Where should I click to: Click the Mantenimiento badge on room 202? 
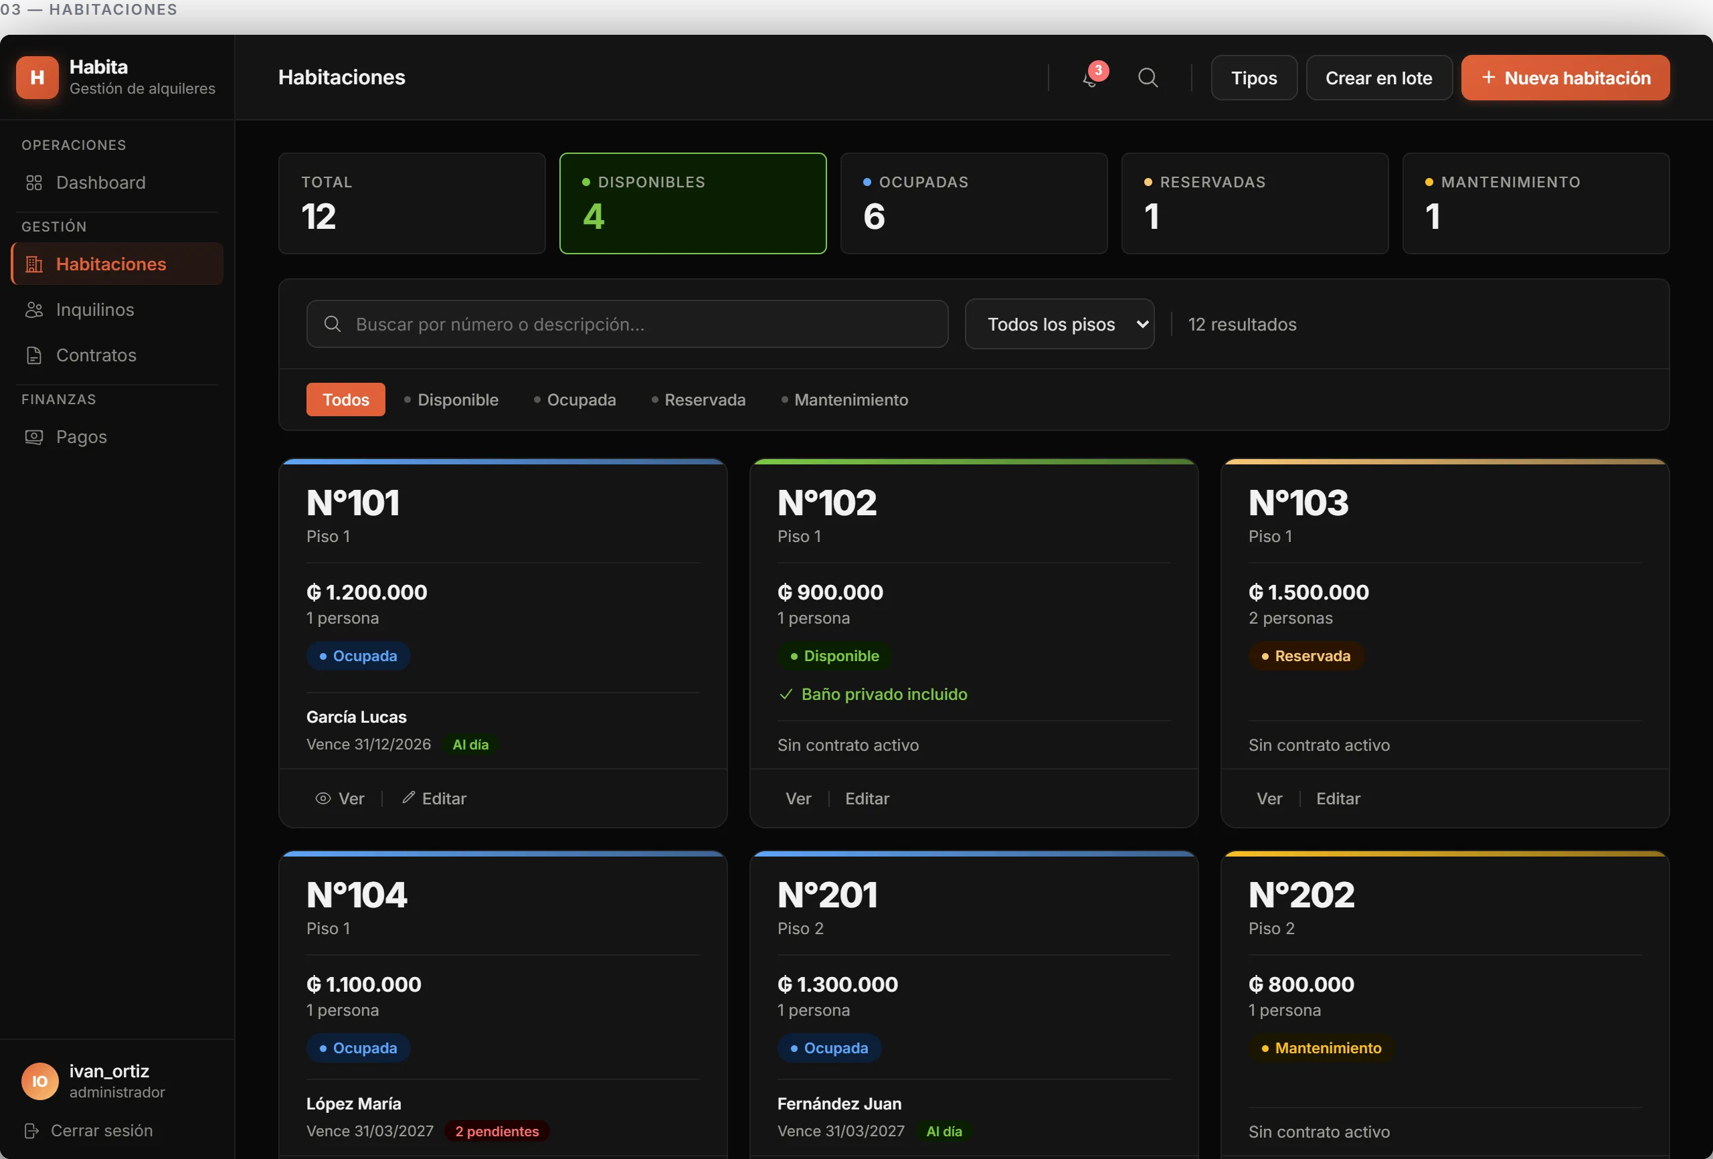(1322, 1049)
